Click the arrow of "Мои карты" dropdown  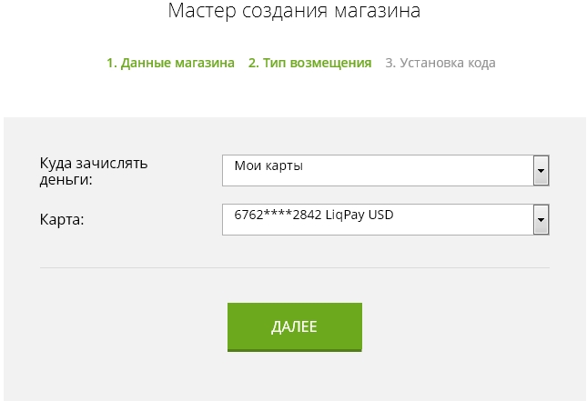[x=541, y=169]
